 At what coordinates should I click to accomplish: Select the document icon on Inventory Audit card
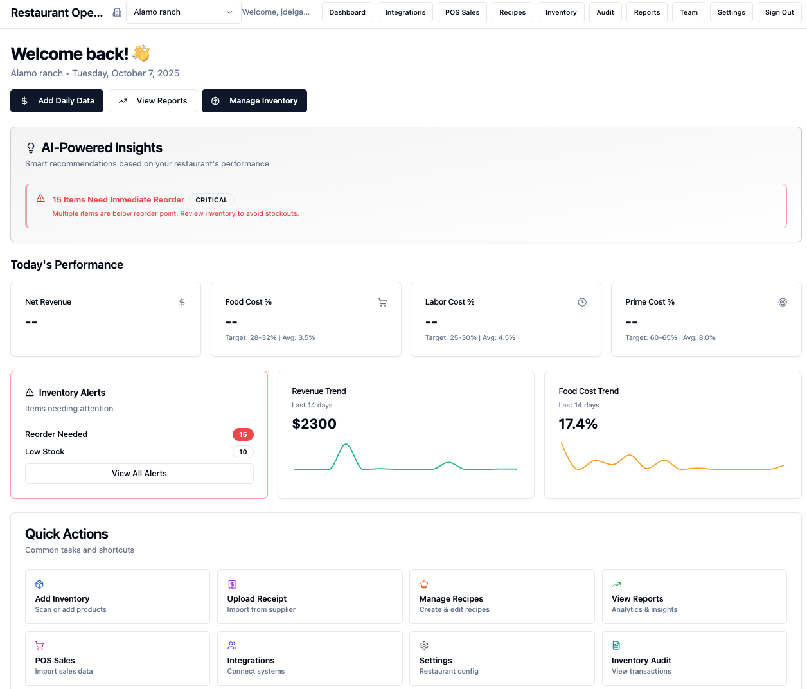[616, 645]
